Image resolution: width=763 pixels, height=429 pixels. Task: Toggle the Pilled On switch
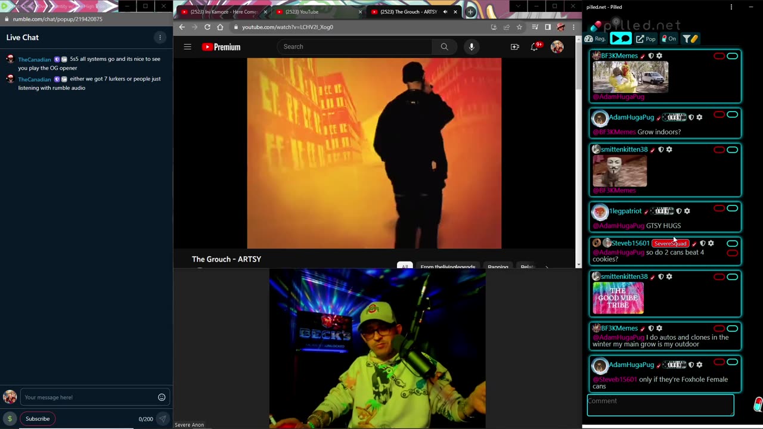click(669, 39)
